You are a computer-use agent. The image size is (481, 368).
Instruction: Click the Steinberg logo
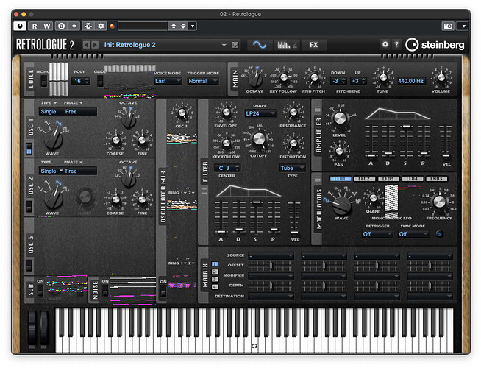435,45
